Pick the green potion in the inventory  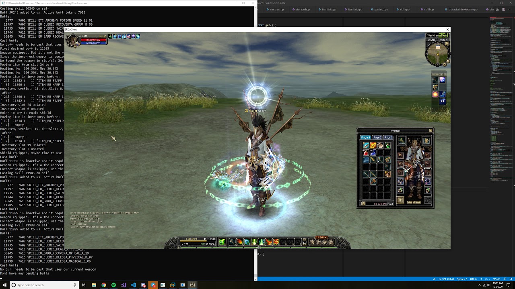[x=387, y=145]
